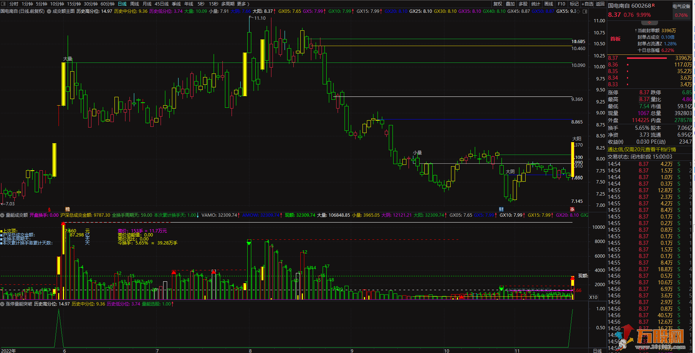Expand the 更多 periods list
Screen dimensions: 695x353
[x=243, y=4]
